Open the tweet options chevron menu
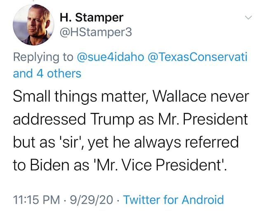The width and height of the screenshot is (264, 216). point(248,18)
